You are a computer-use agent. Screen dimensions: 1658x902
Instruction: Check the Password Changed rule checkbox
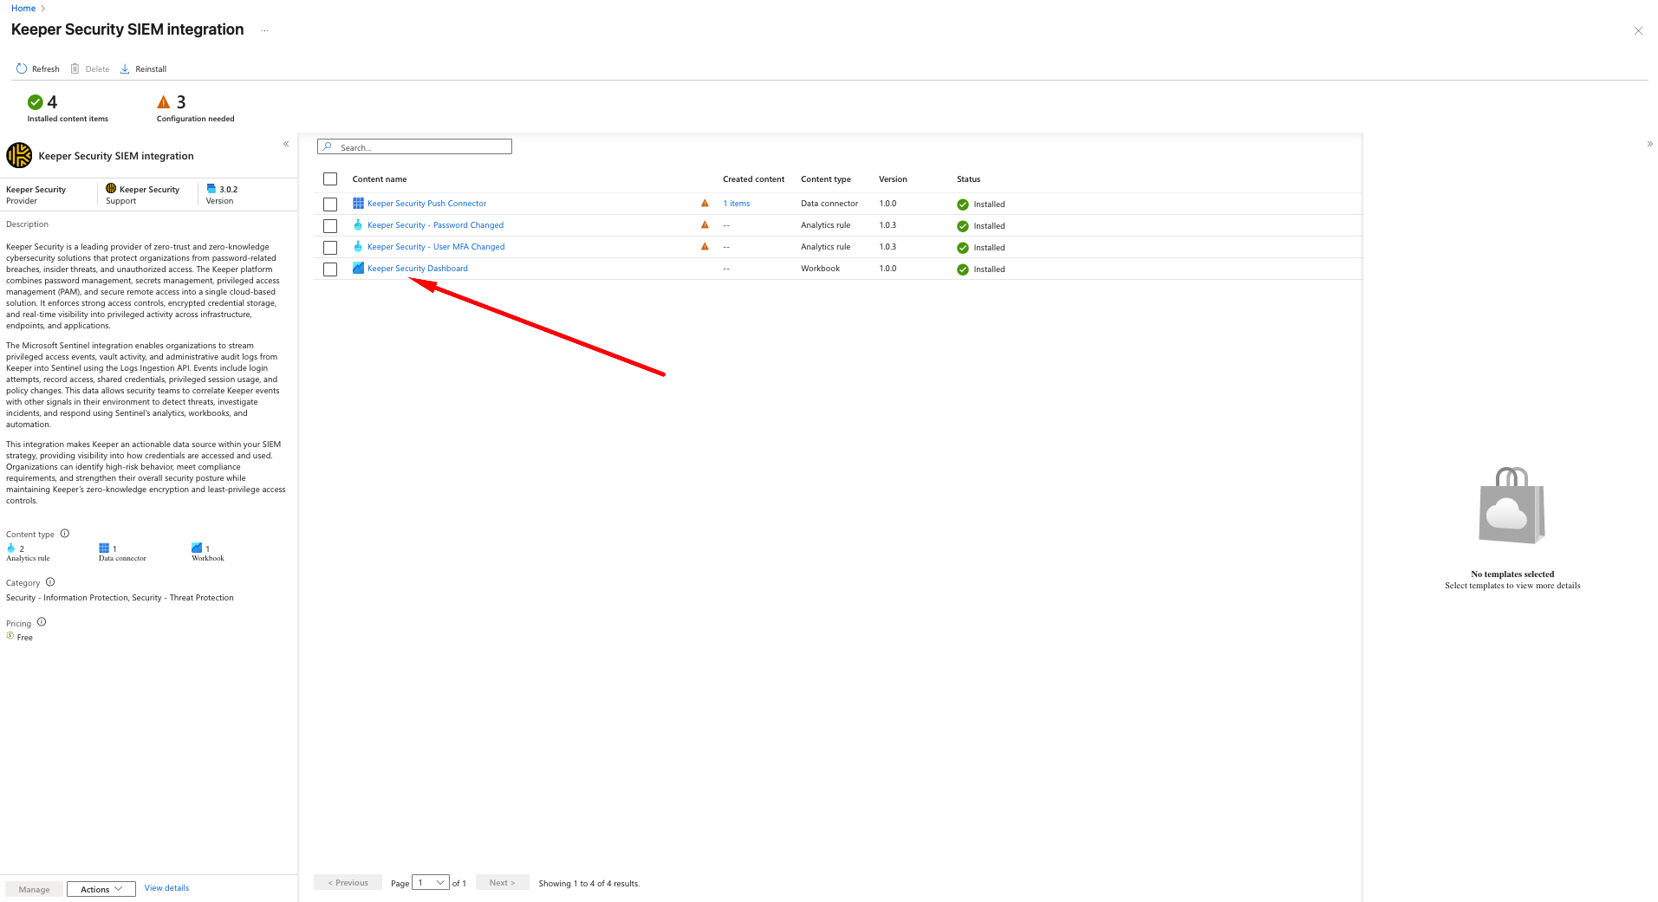click(330, 226)
